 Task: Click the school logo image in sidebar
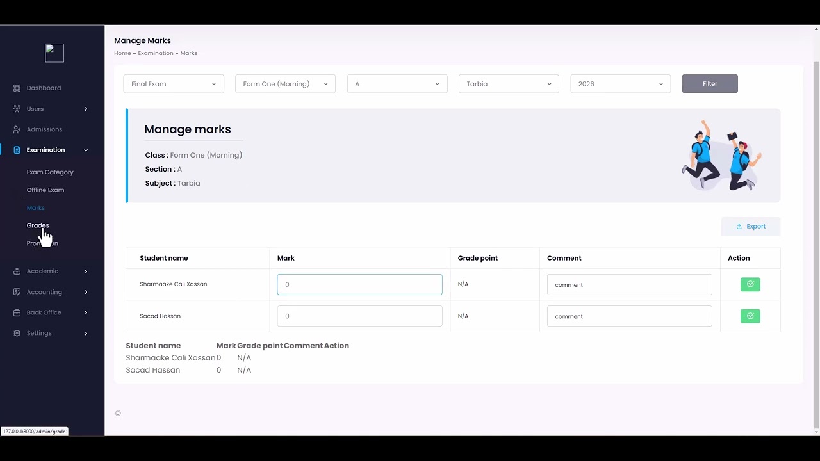coord(54,53)
